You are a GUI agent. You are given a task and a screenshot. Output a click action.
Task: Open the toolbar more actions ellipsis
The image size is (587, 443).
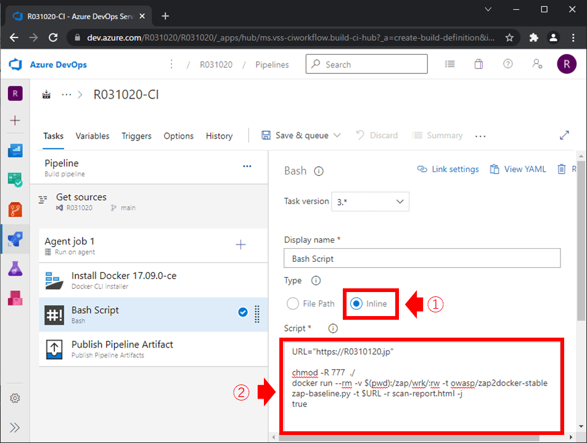480,136
